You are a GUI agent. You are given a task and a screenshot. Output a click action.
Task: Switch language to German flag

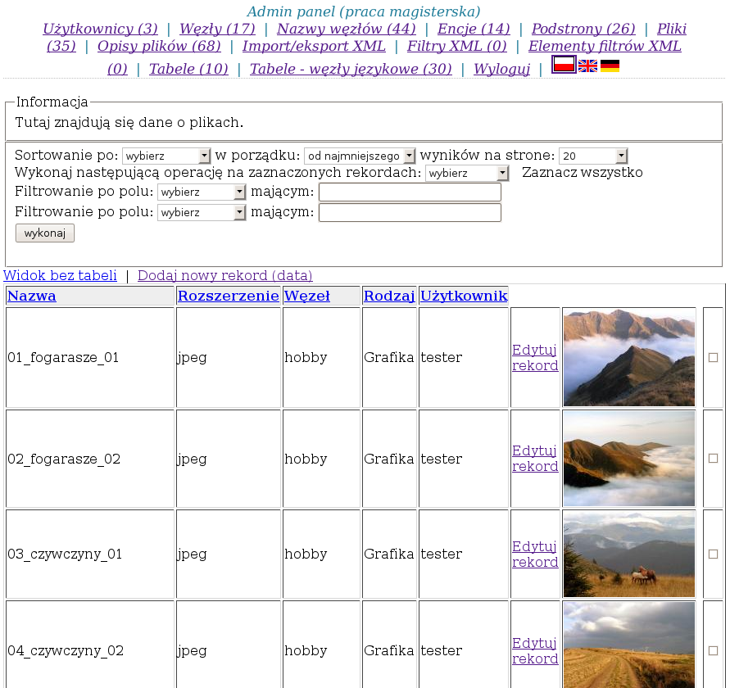[610, 66]
